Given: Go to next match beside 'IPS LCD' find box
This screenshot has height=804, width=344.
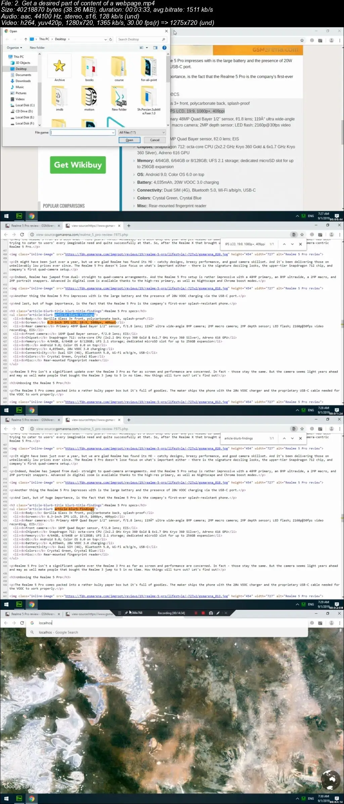Looking at the screenshot, I should coord(292,244).
